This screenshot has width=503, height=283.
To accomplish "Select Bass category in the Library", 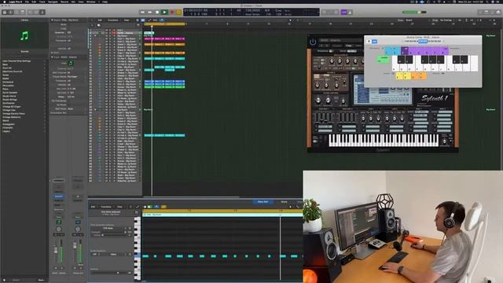I will point(6,64).
